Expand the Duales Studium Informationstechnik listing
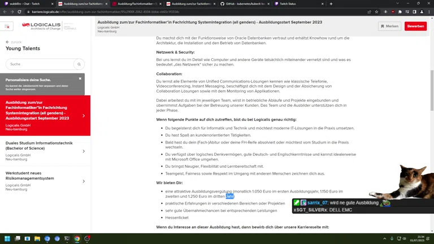 tap(84, 151)
